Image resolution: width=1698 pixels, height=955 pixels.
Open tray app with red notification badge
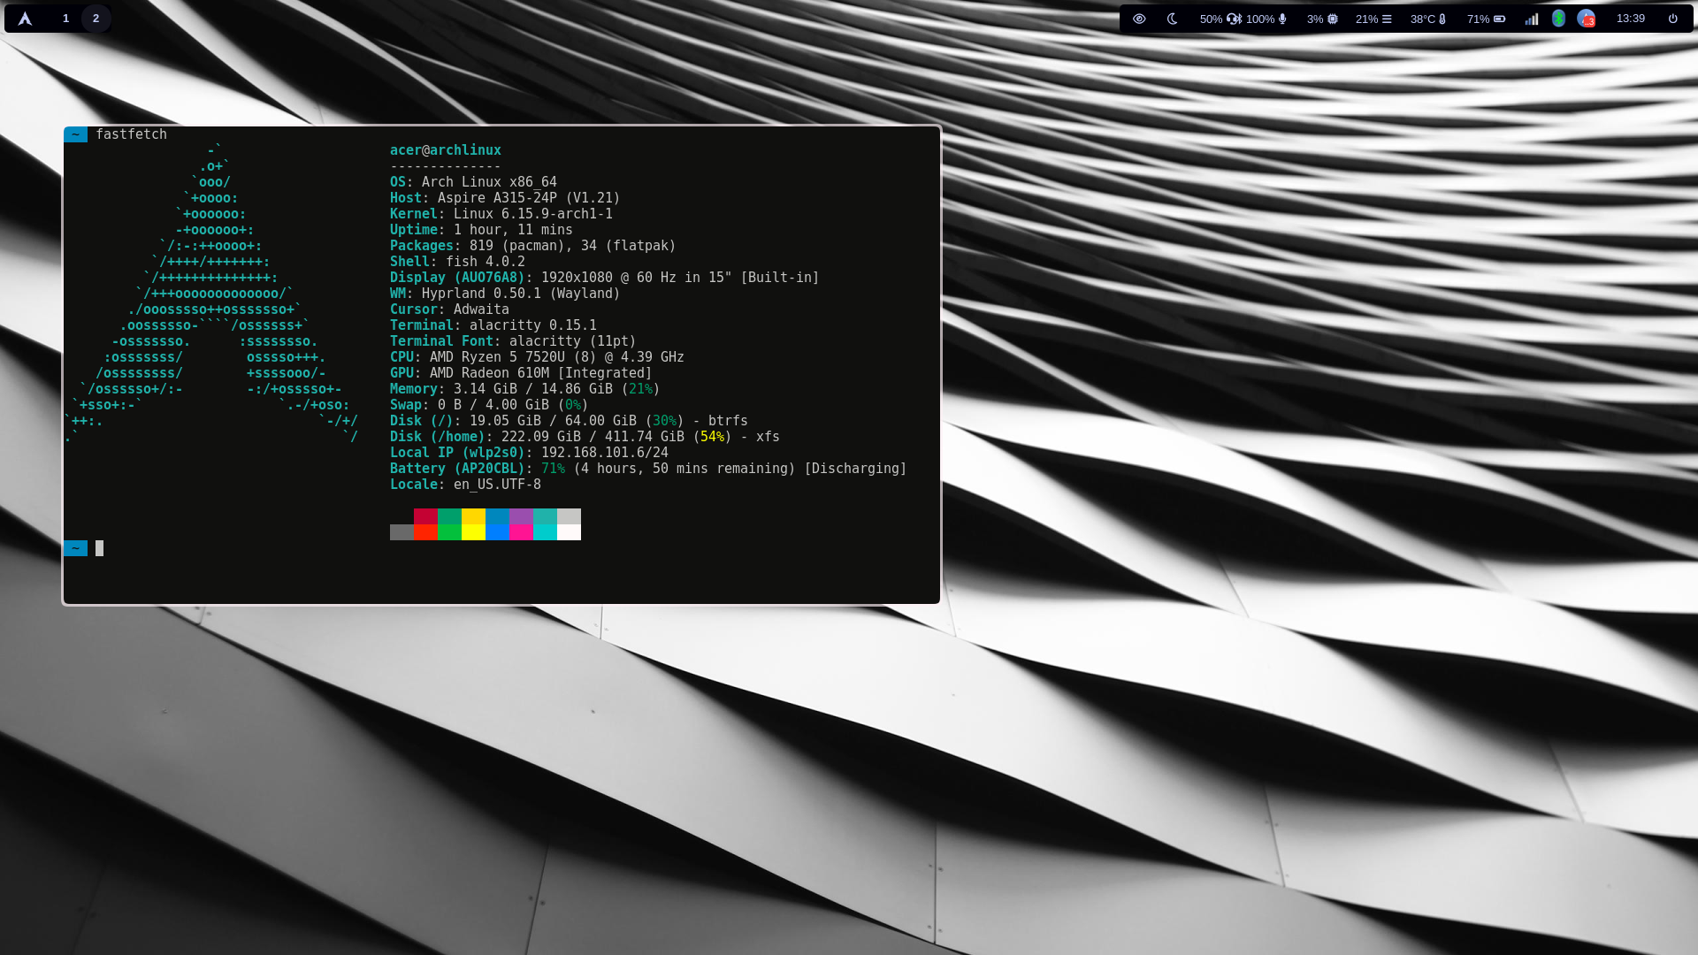1586,19
